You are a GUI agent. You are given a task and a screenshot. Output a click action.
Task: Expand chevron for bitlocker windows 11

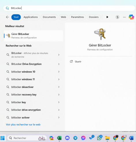[59, 79]
